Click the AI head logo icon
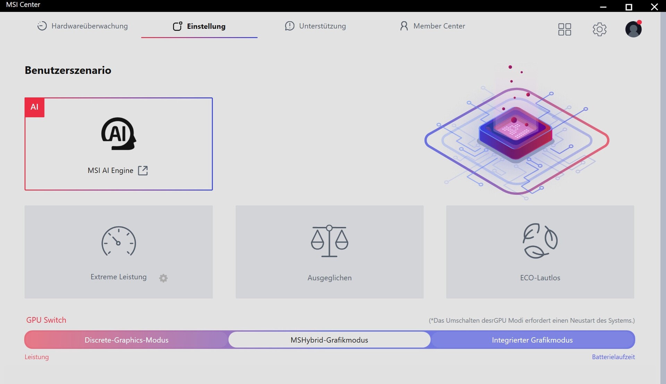The height and width of the screenshot is (384, 666). pos(119,134)
